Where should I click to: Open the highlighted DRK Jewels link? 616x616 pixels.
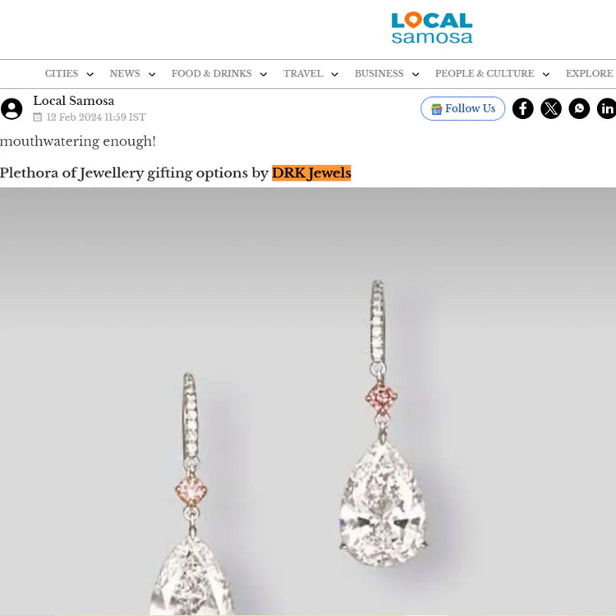click(311, 172)
